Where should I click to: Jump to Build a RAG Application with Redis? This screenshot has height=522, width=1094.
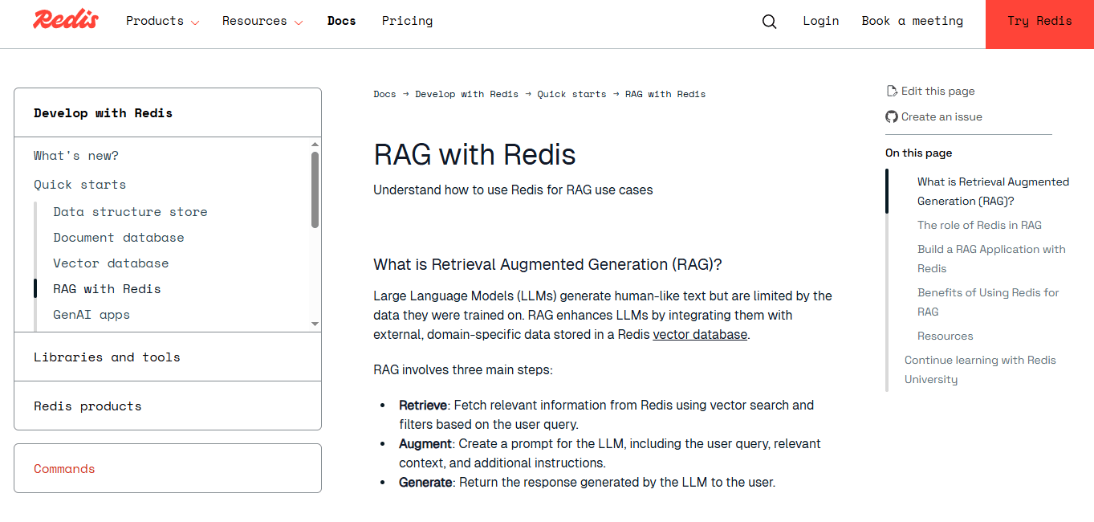coord(991,259)
